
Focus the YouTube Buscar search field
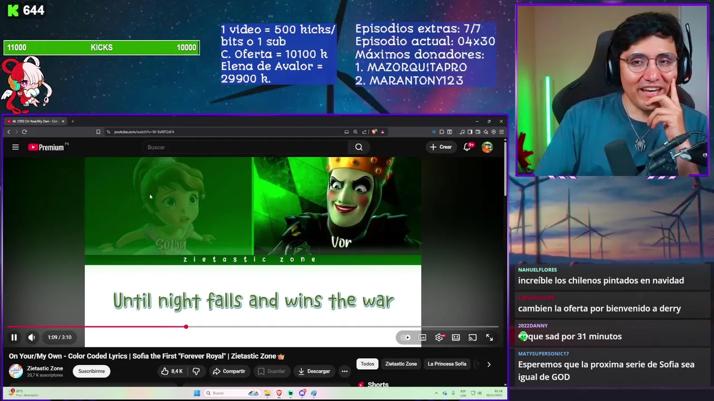(x=245, y=147)
